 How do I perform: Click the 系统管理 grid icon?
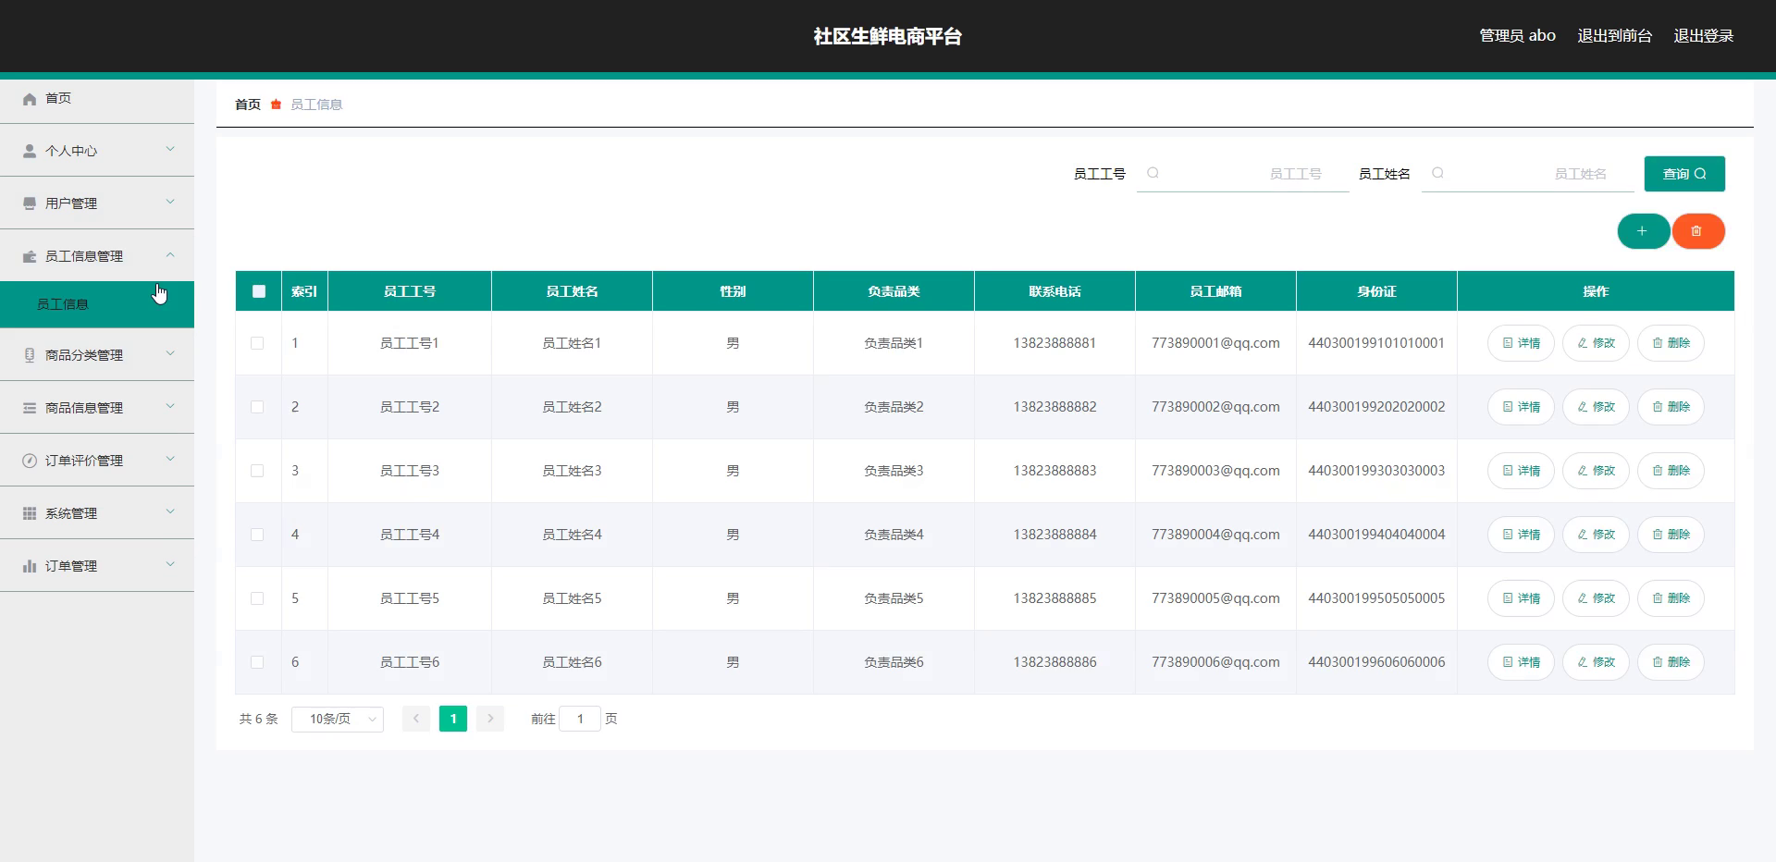point(30,513)
